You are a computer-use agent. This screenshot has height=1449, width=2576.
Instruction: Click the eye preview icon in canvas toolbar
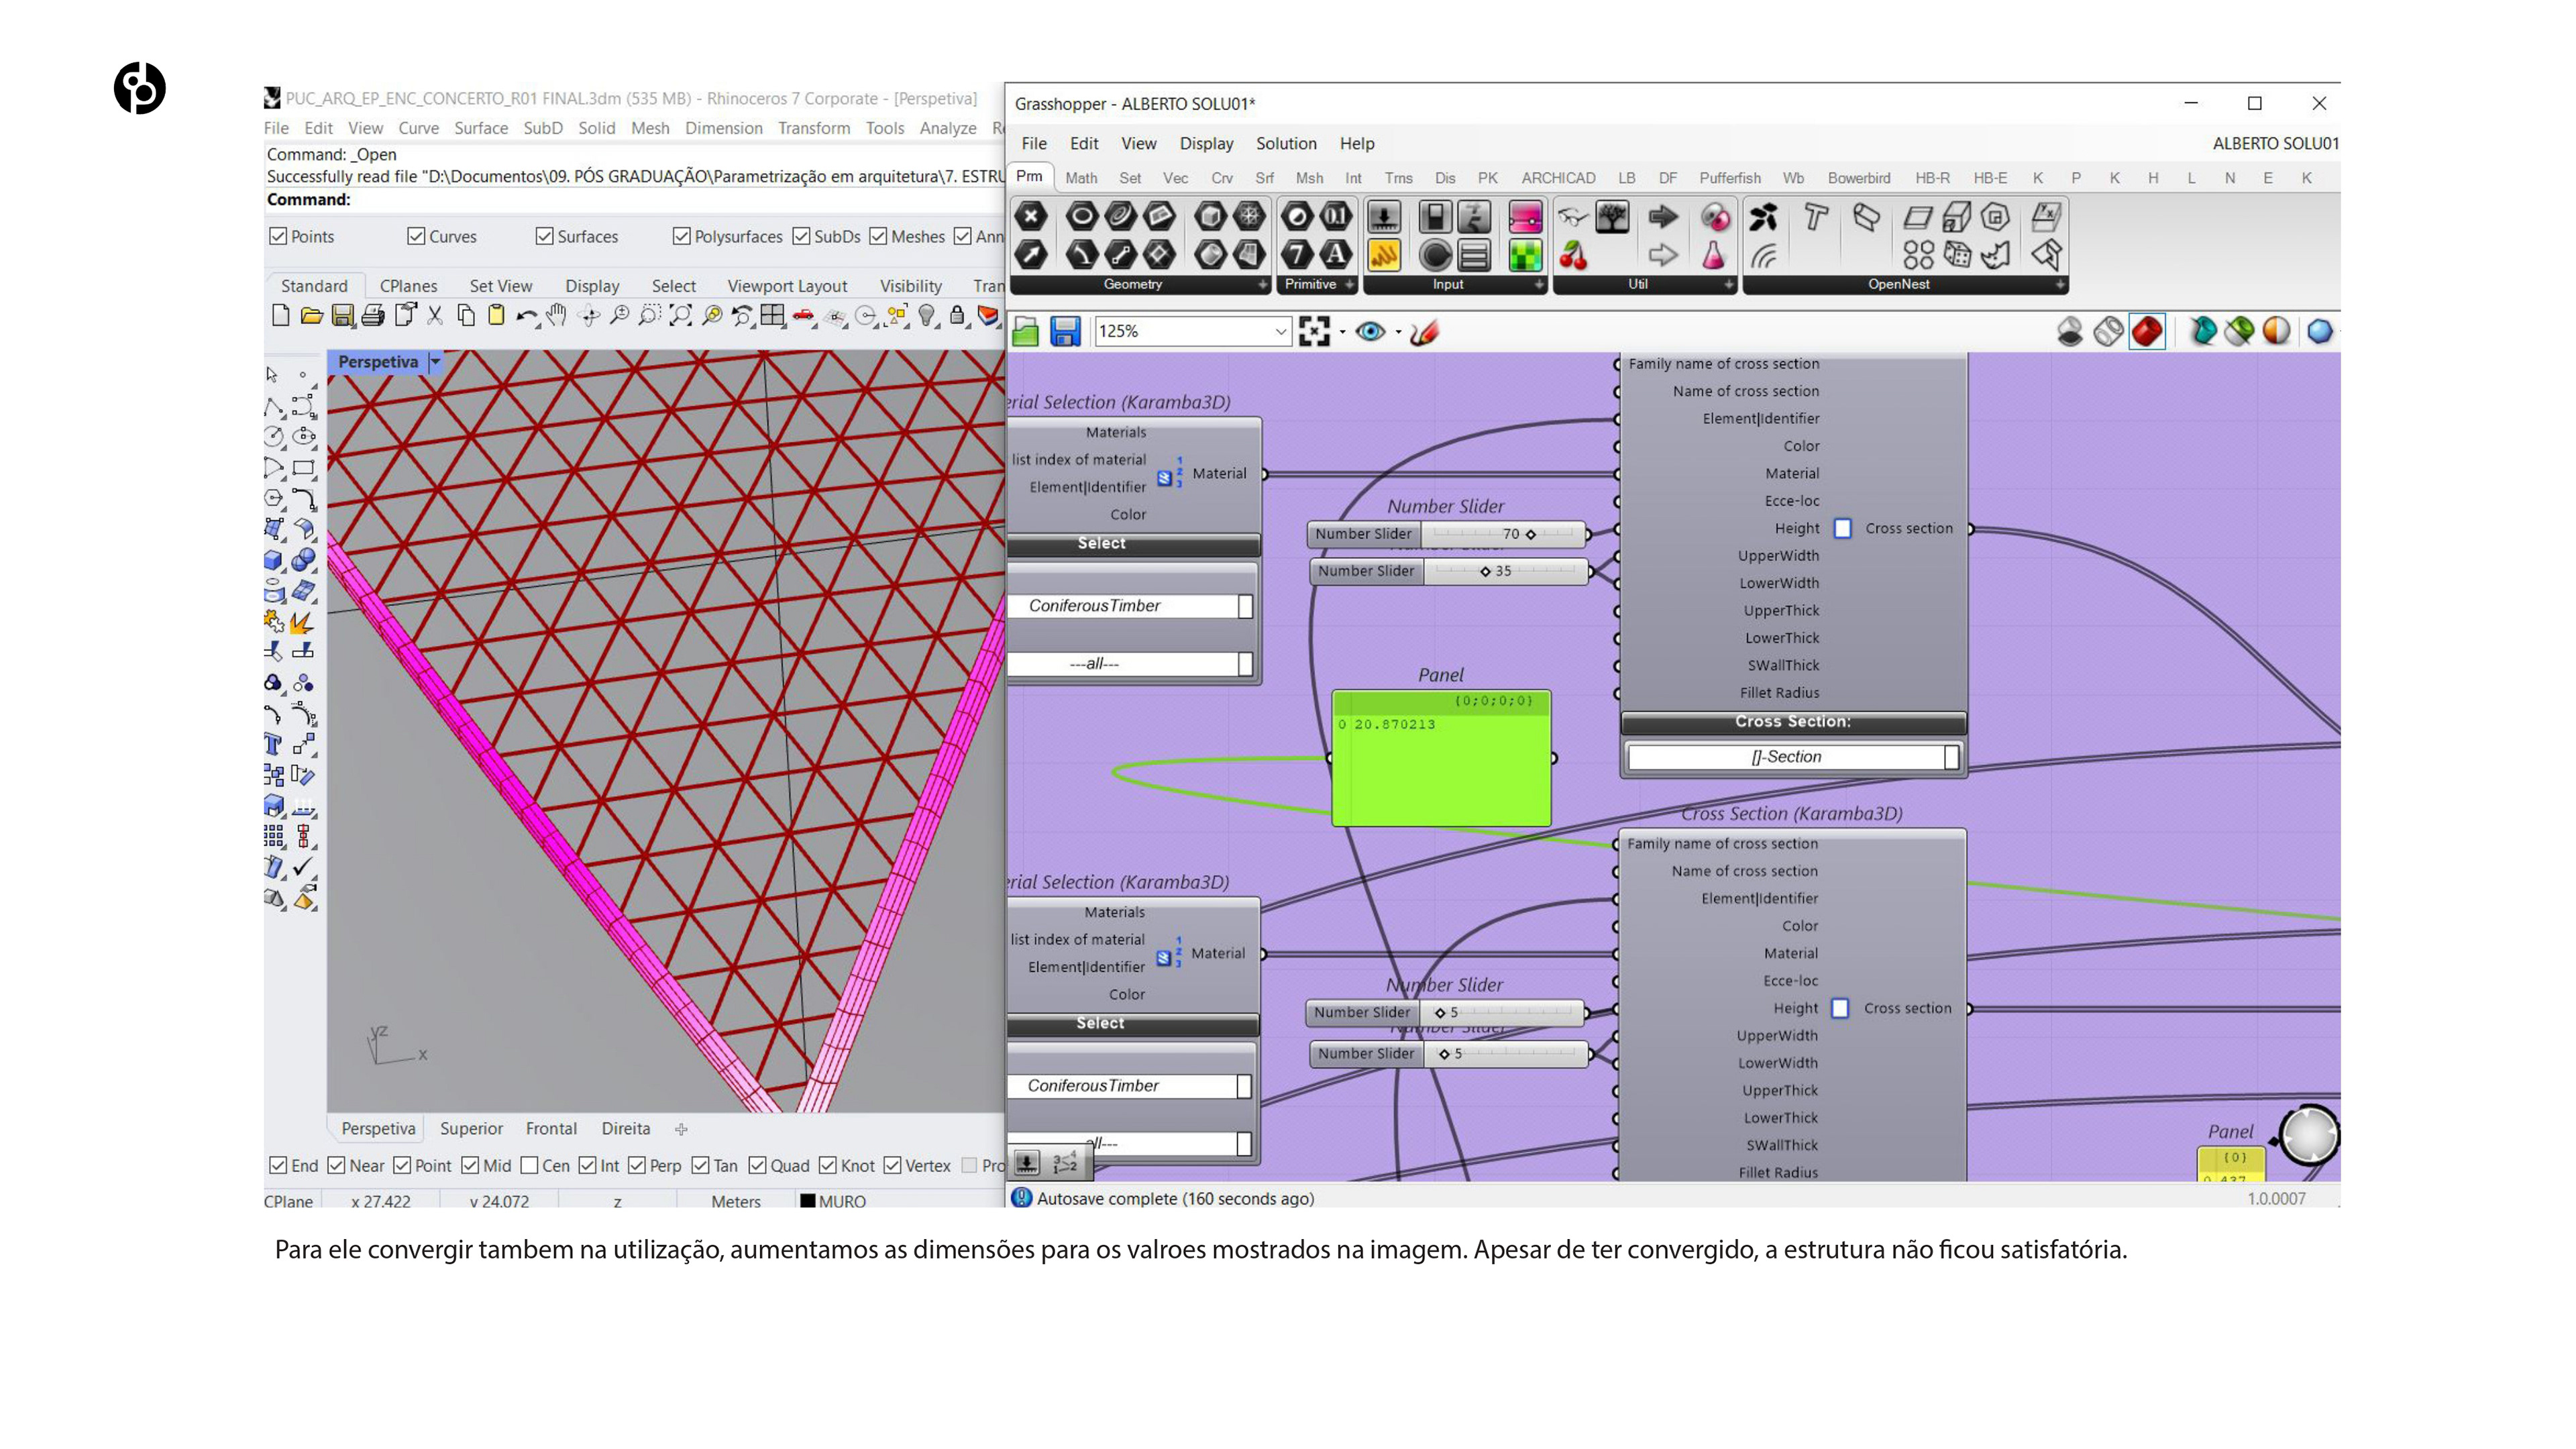[1370, 331]
